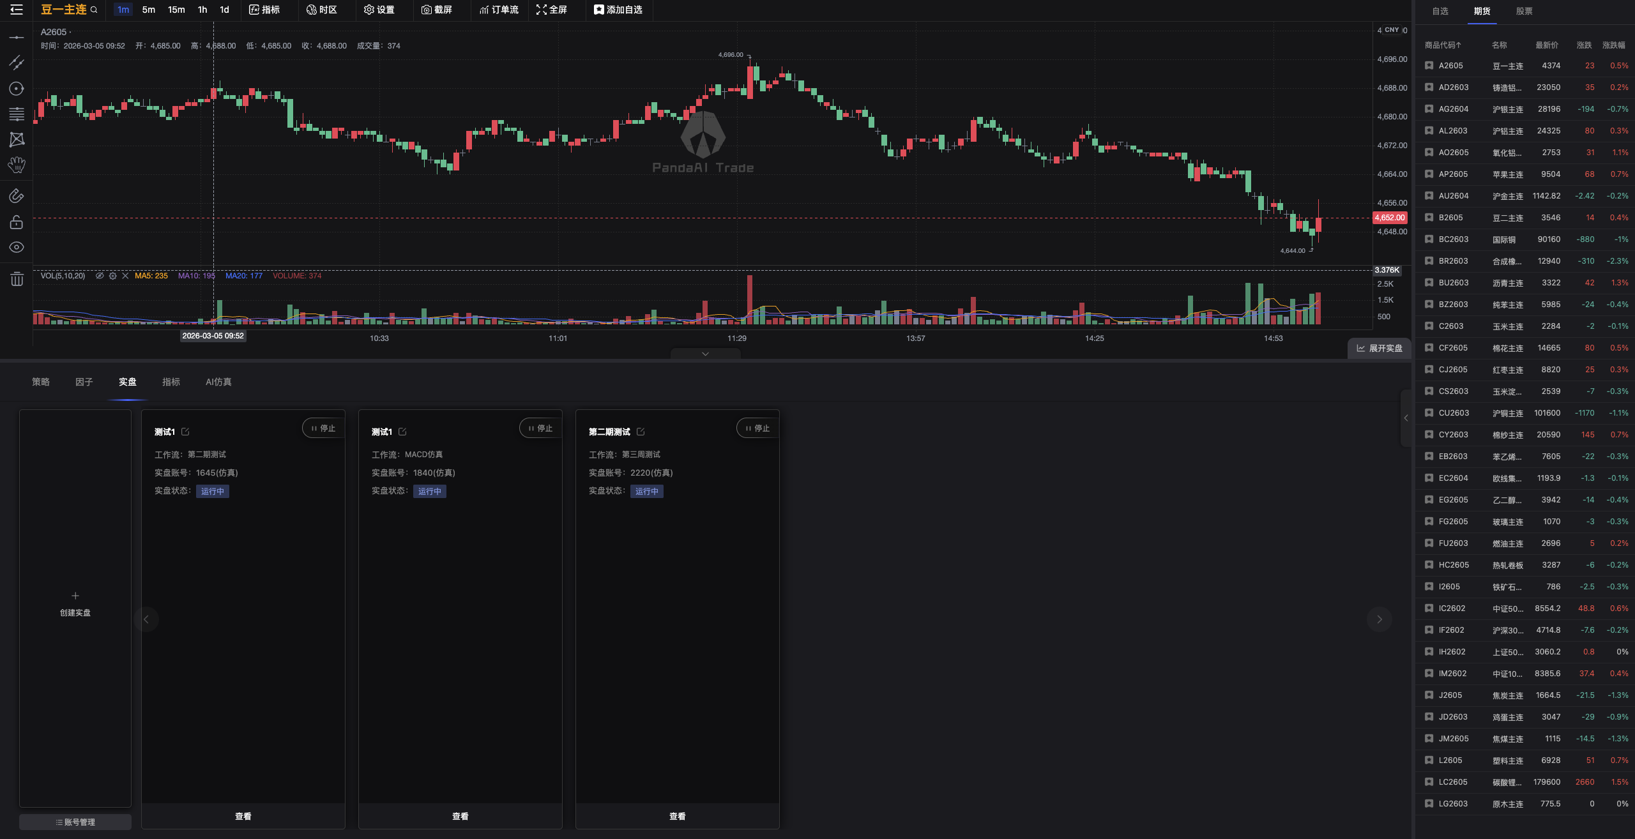Screen dimensions: 1635x839
Task: Click the 4,652.00 current price label
Action: (x=1390, y=218)
